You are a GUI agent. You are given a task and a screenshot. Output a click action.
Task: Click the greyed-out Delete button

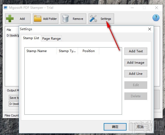pos(136,96)
